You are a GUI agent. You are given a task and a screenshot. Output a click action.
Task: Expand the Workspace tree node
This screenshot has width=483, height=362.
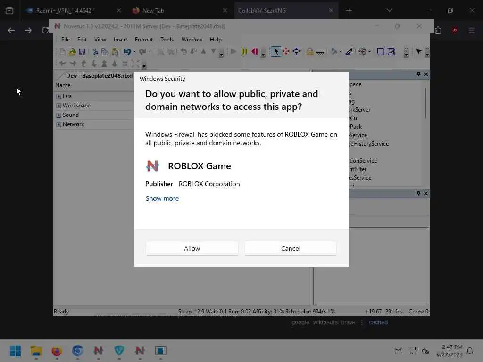click(59, 106)
